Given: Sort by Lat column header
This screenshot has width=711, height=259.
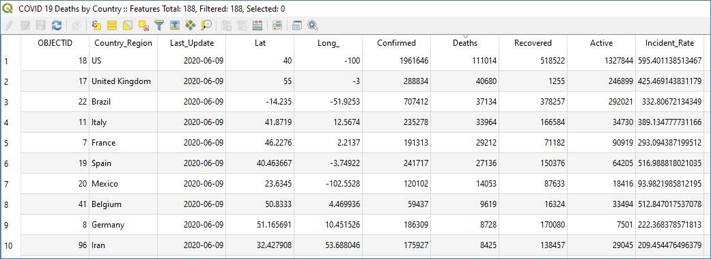Looking at the screenshot, I should (260, 43).
